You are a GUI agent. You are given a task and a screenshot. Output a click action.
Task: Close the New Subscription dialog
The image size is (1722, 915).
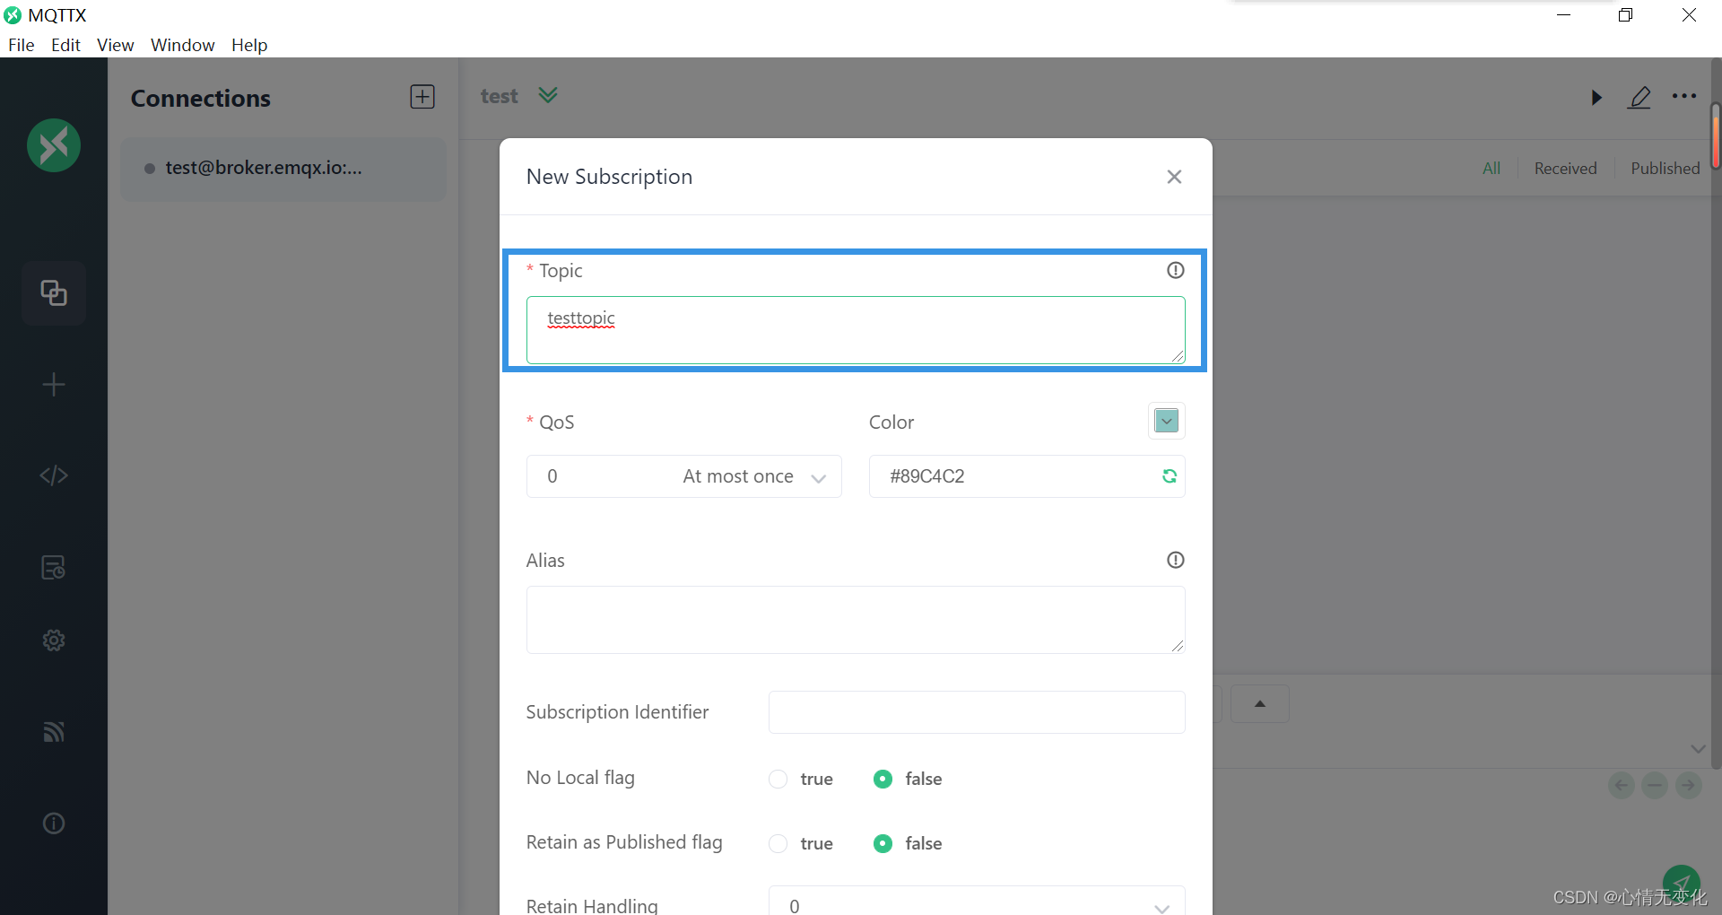1174,177
